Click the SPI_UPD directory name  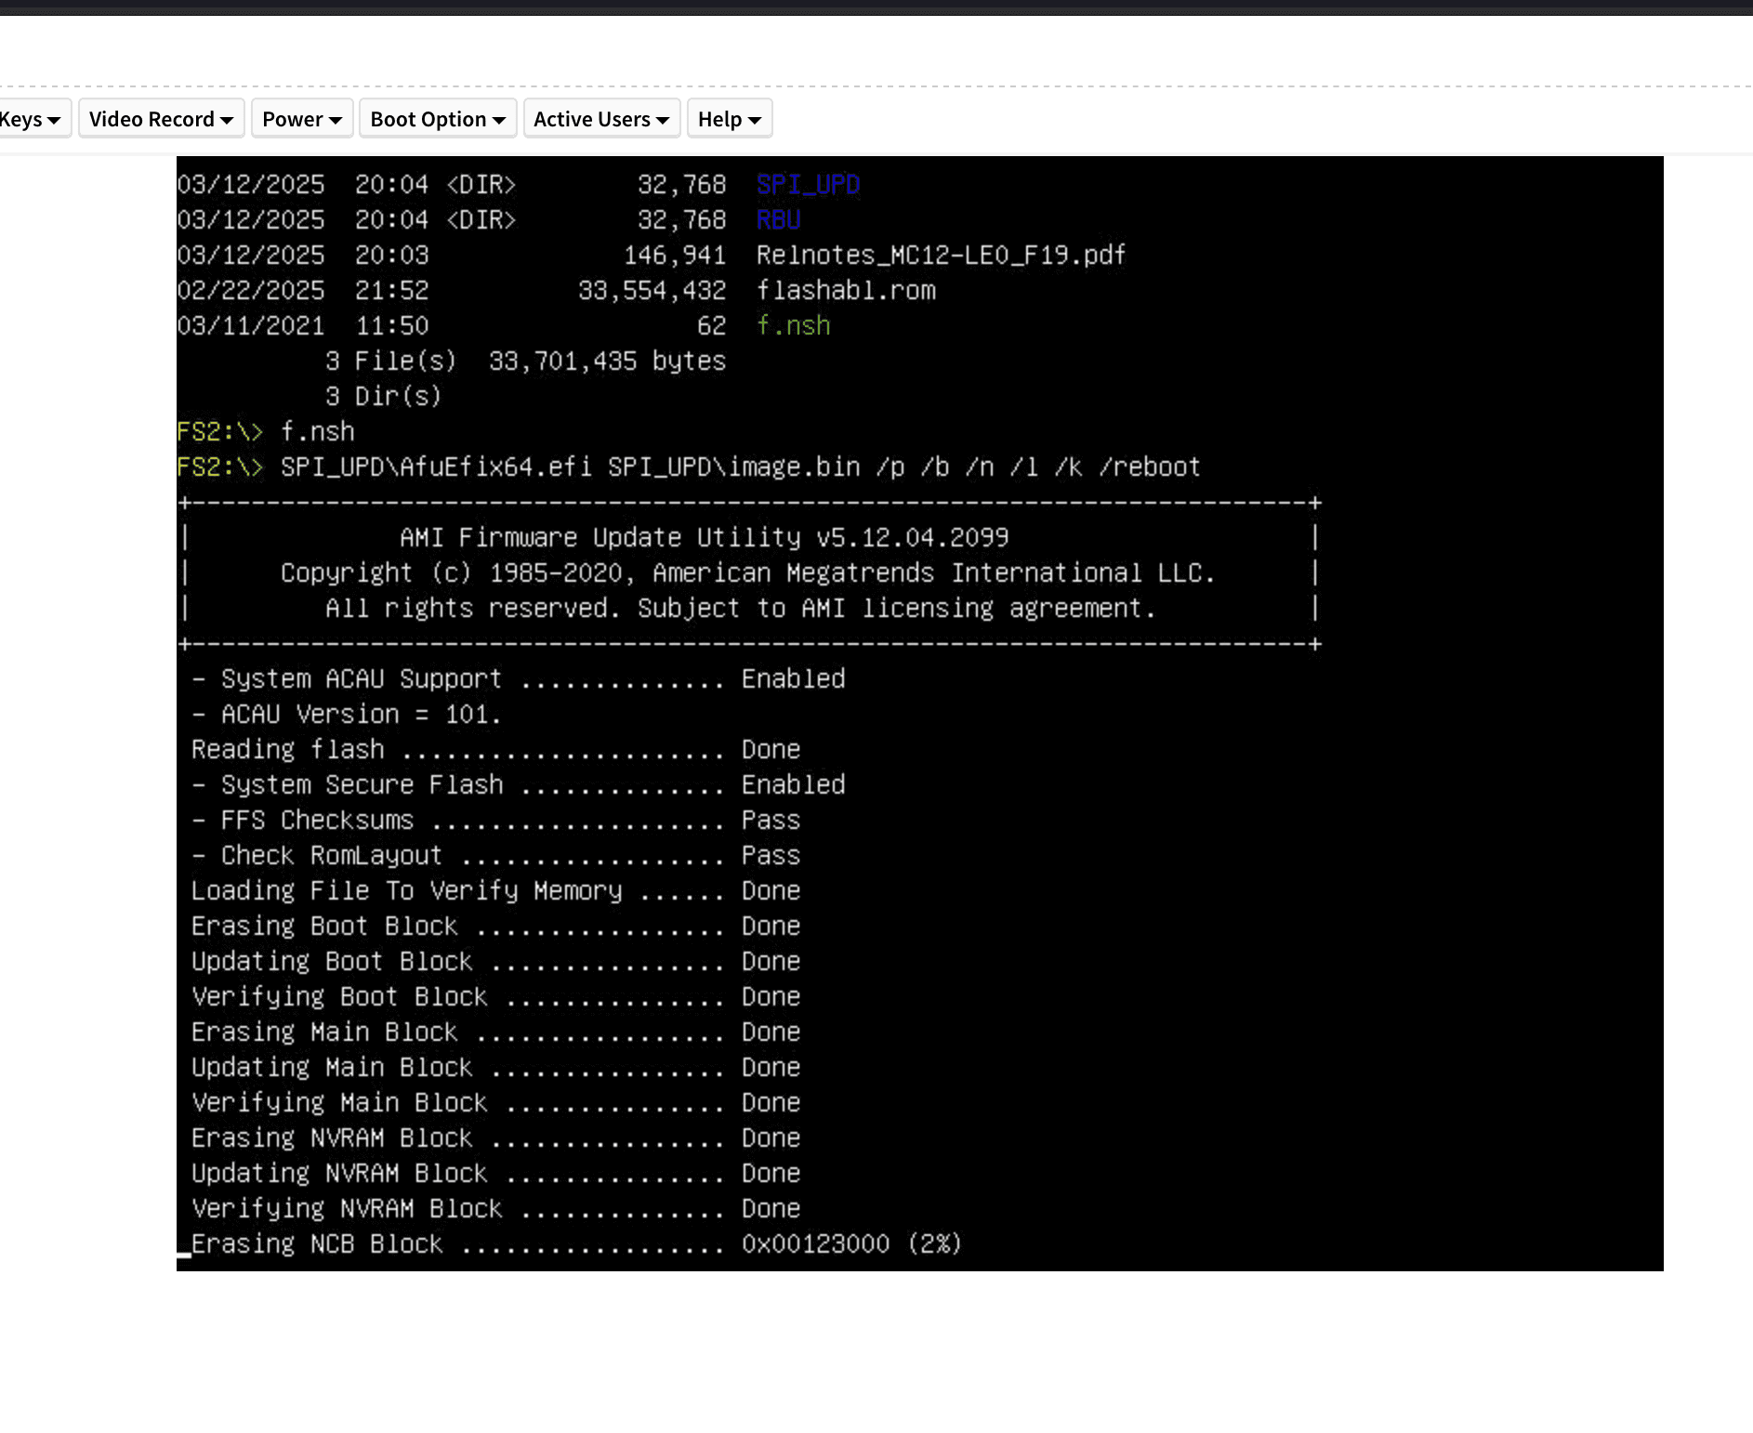[x=808, y=185]
